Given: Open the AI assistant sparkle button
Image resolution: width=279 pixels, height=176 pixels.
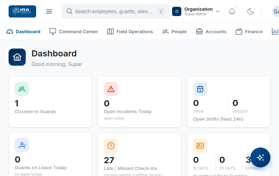Looking at the screenshot, I should (x=260, y=157).
